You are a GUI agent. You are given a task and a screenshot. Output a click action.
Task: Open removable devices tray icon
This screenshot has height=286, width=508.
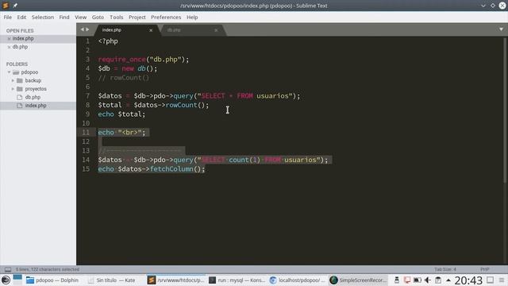pyautogui.click(x=397, y=280)
